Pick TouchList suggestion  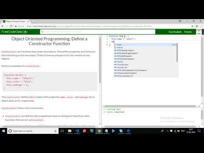[x=146, y=68]
